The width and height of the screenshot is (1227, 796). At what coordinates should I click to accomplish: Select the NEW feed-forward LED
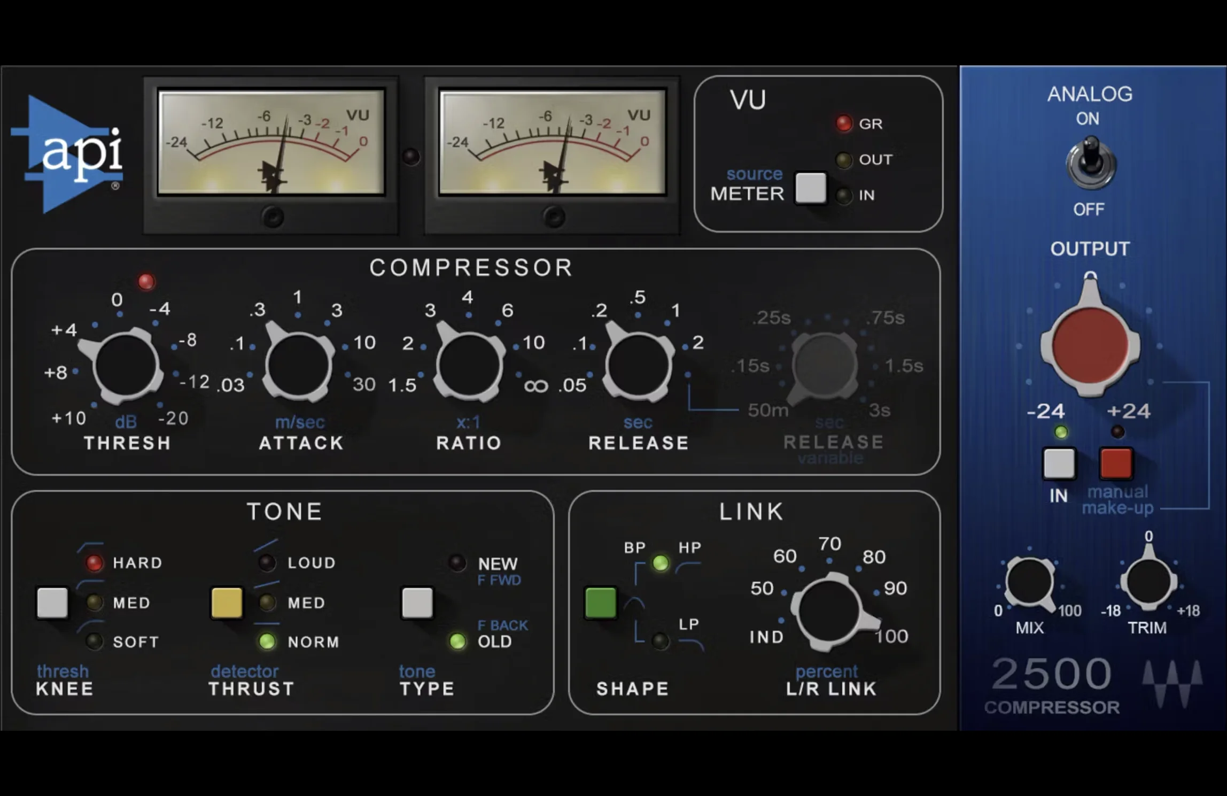pos(457,563)
